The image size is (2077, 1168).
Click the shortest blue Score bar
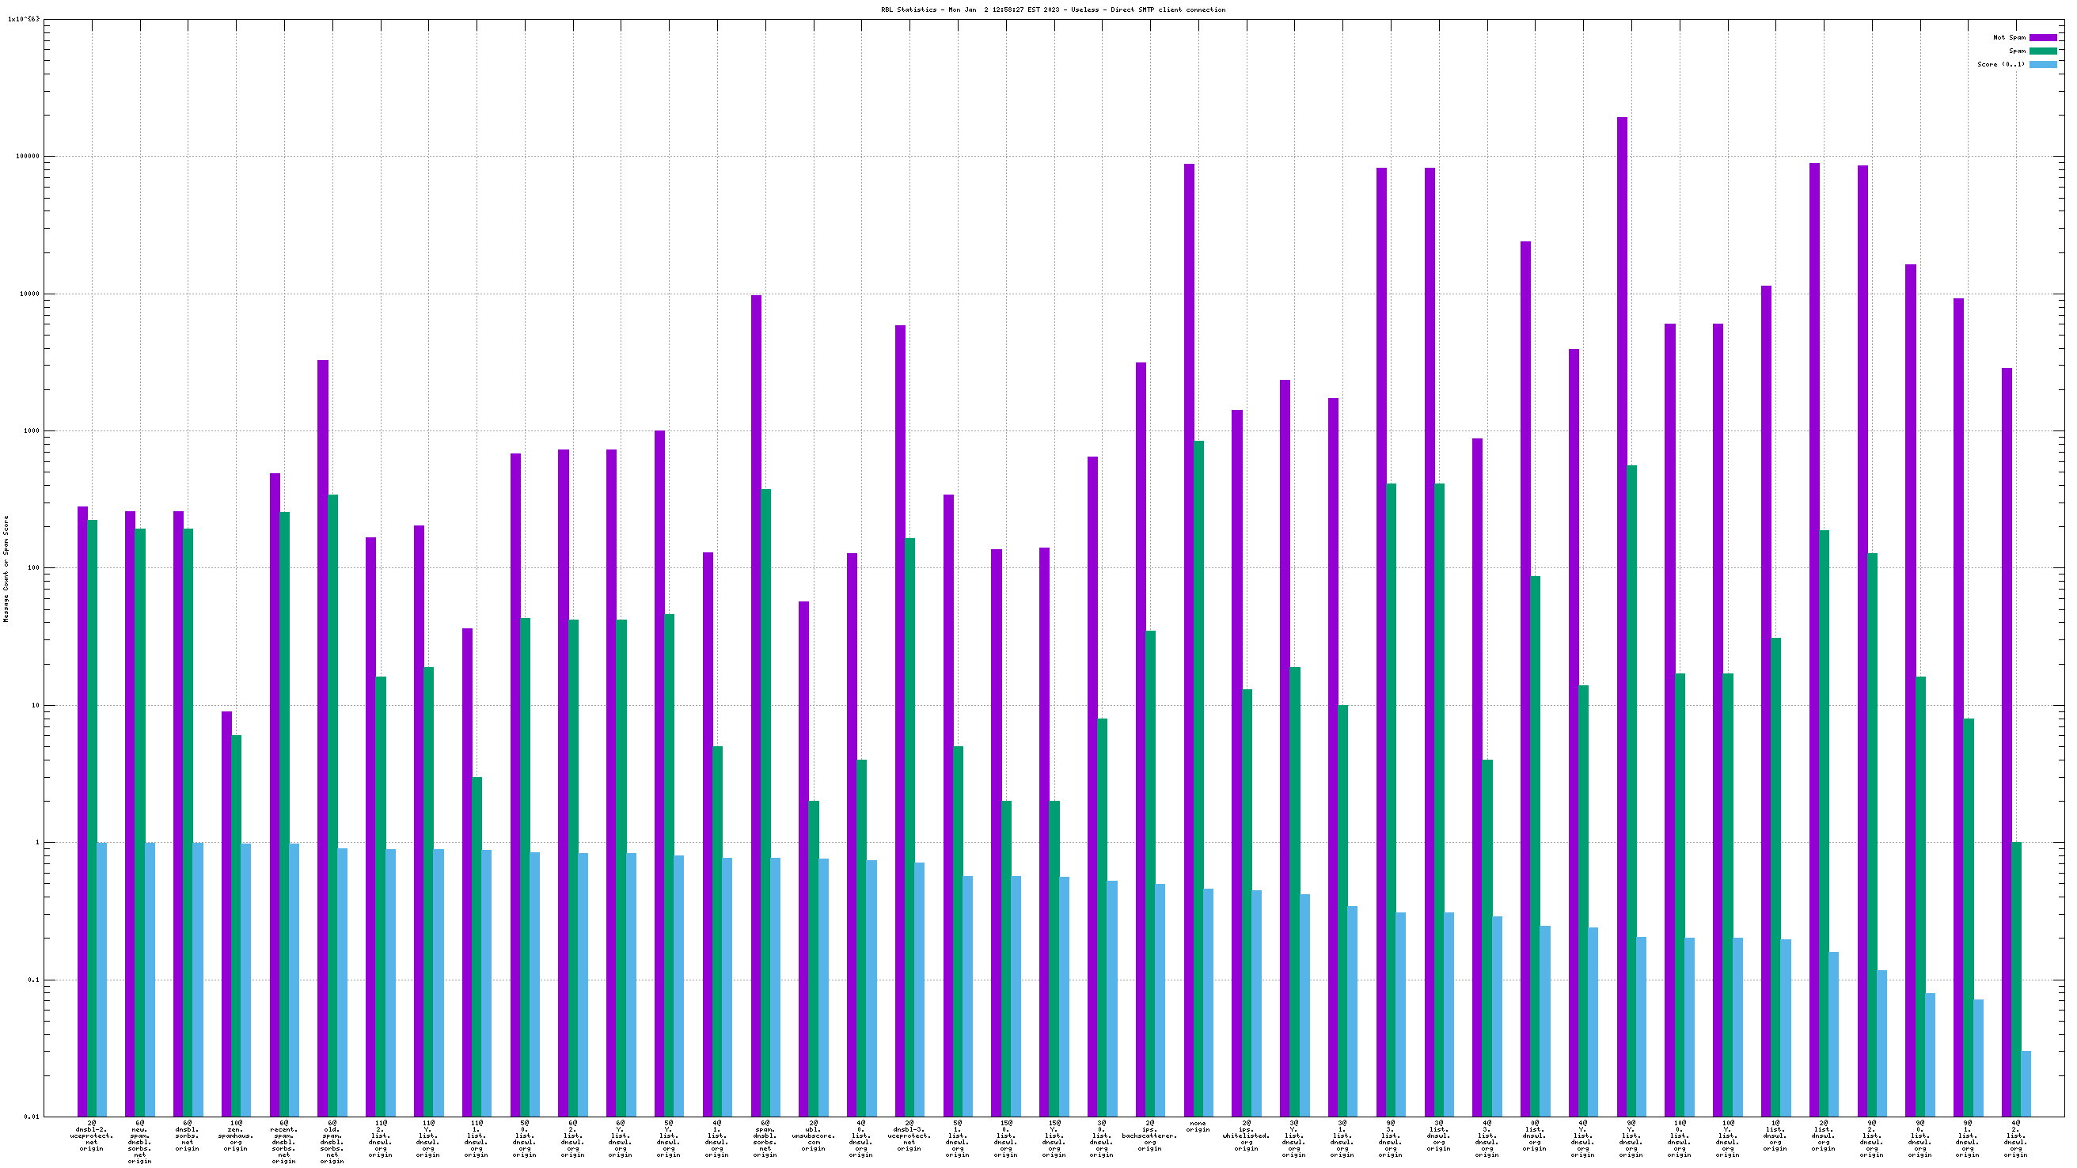click(2026, 1083)
